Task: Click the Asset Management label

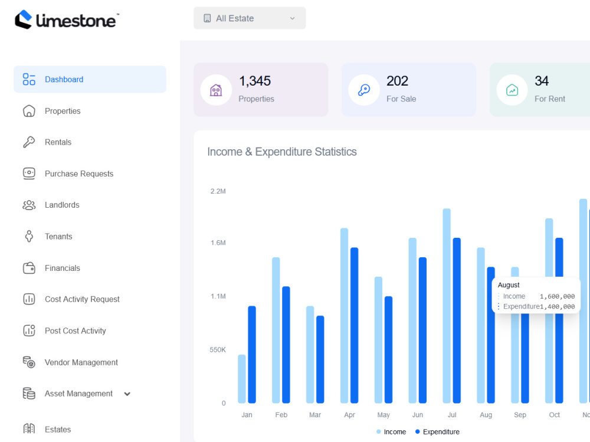Action: 78,394
